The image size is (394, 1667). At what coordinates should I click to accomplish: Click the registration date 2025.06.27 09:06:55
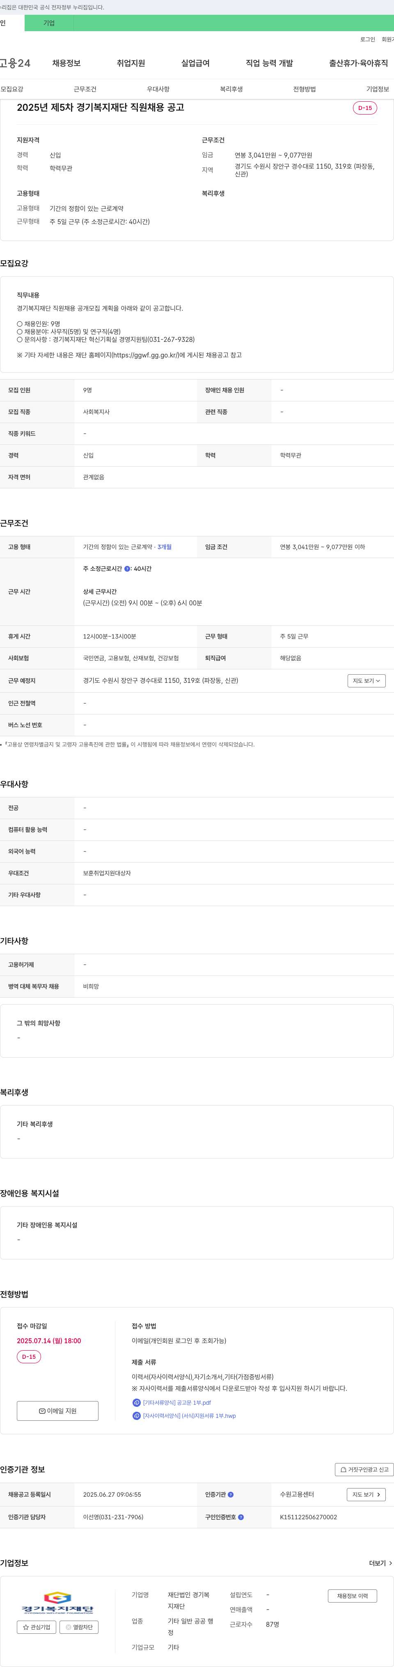tap(112, 1494)
